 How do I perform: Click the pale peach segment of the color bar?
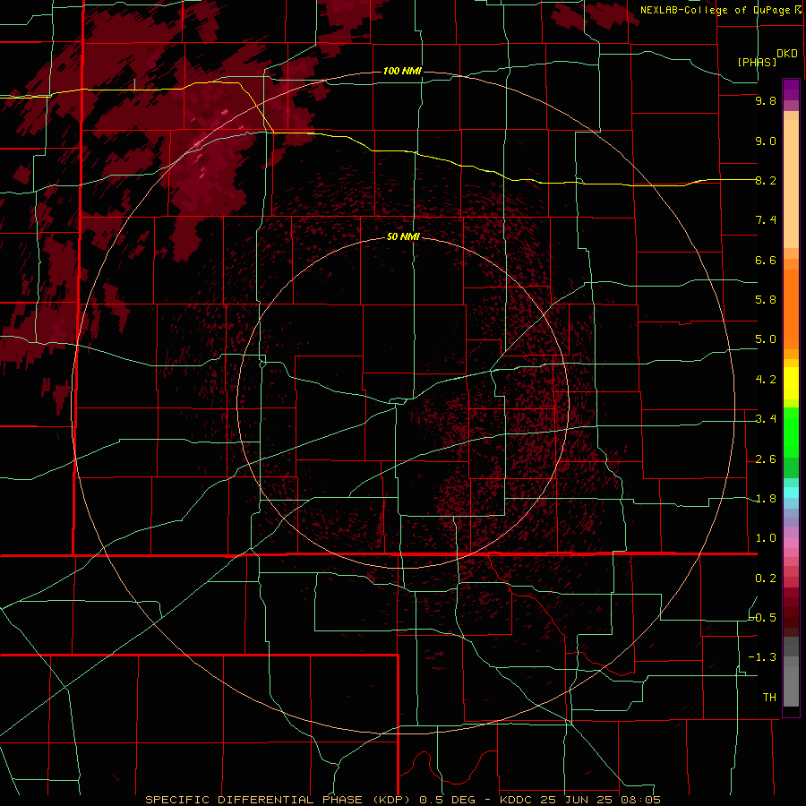pos(791,185)
